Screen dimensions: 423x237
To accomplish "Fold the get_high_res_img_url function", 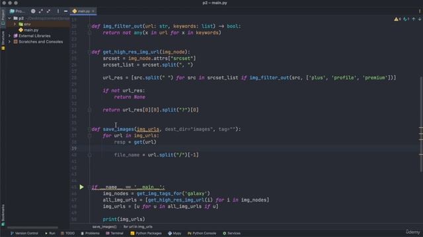I will pyautogui.click(x=89, y=52).
